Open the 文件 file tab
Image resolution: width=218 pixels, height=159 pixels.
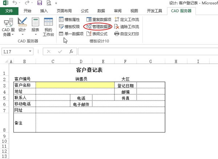click(x=9, y=11)
